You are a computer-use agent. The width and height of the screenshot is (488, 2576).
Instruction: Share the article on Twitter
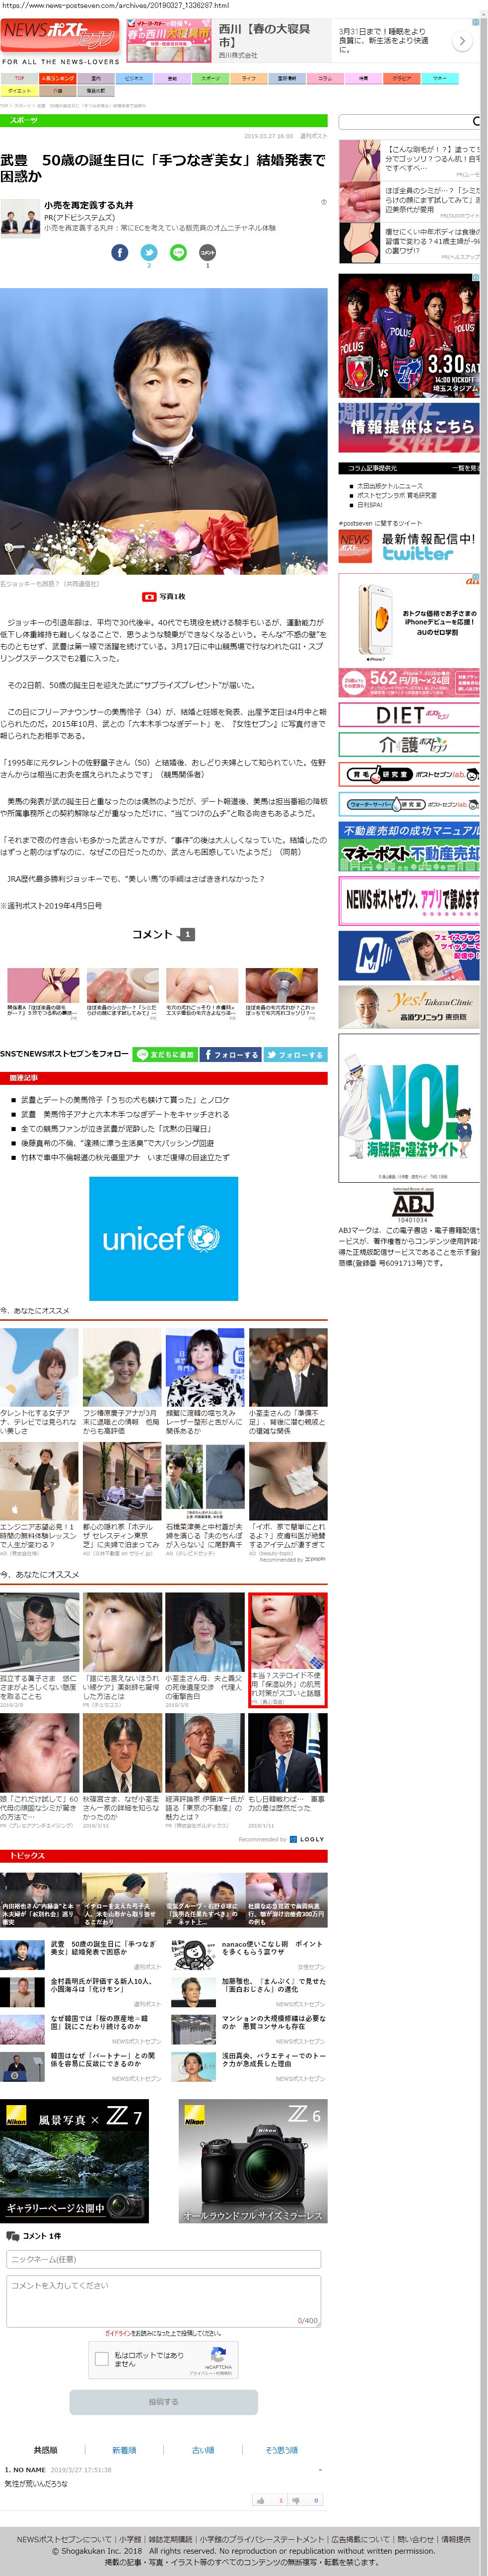[x=149, y=252]
